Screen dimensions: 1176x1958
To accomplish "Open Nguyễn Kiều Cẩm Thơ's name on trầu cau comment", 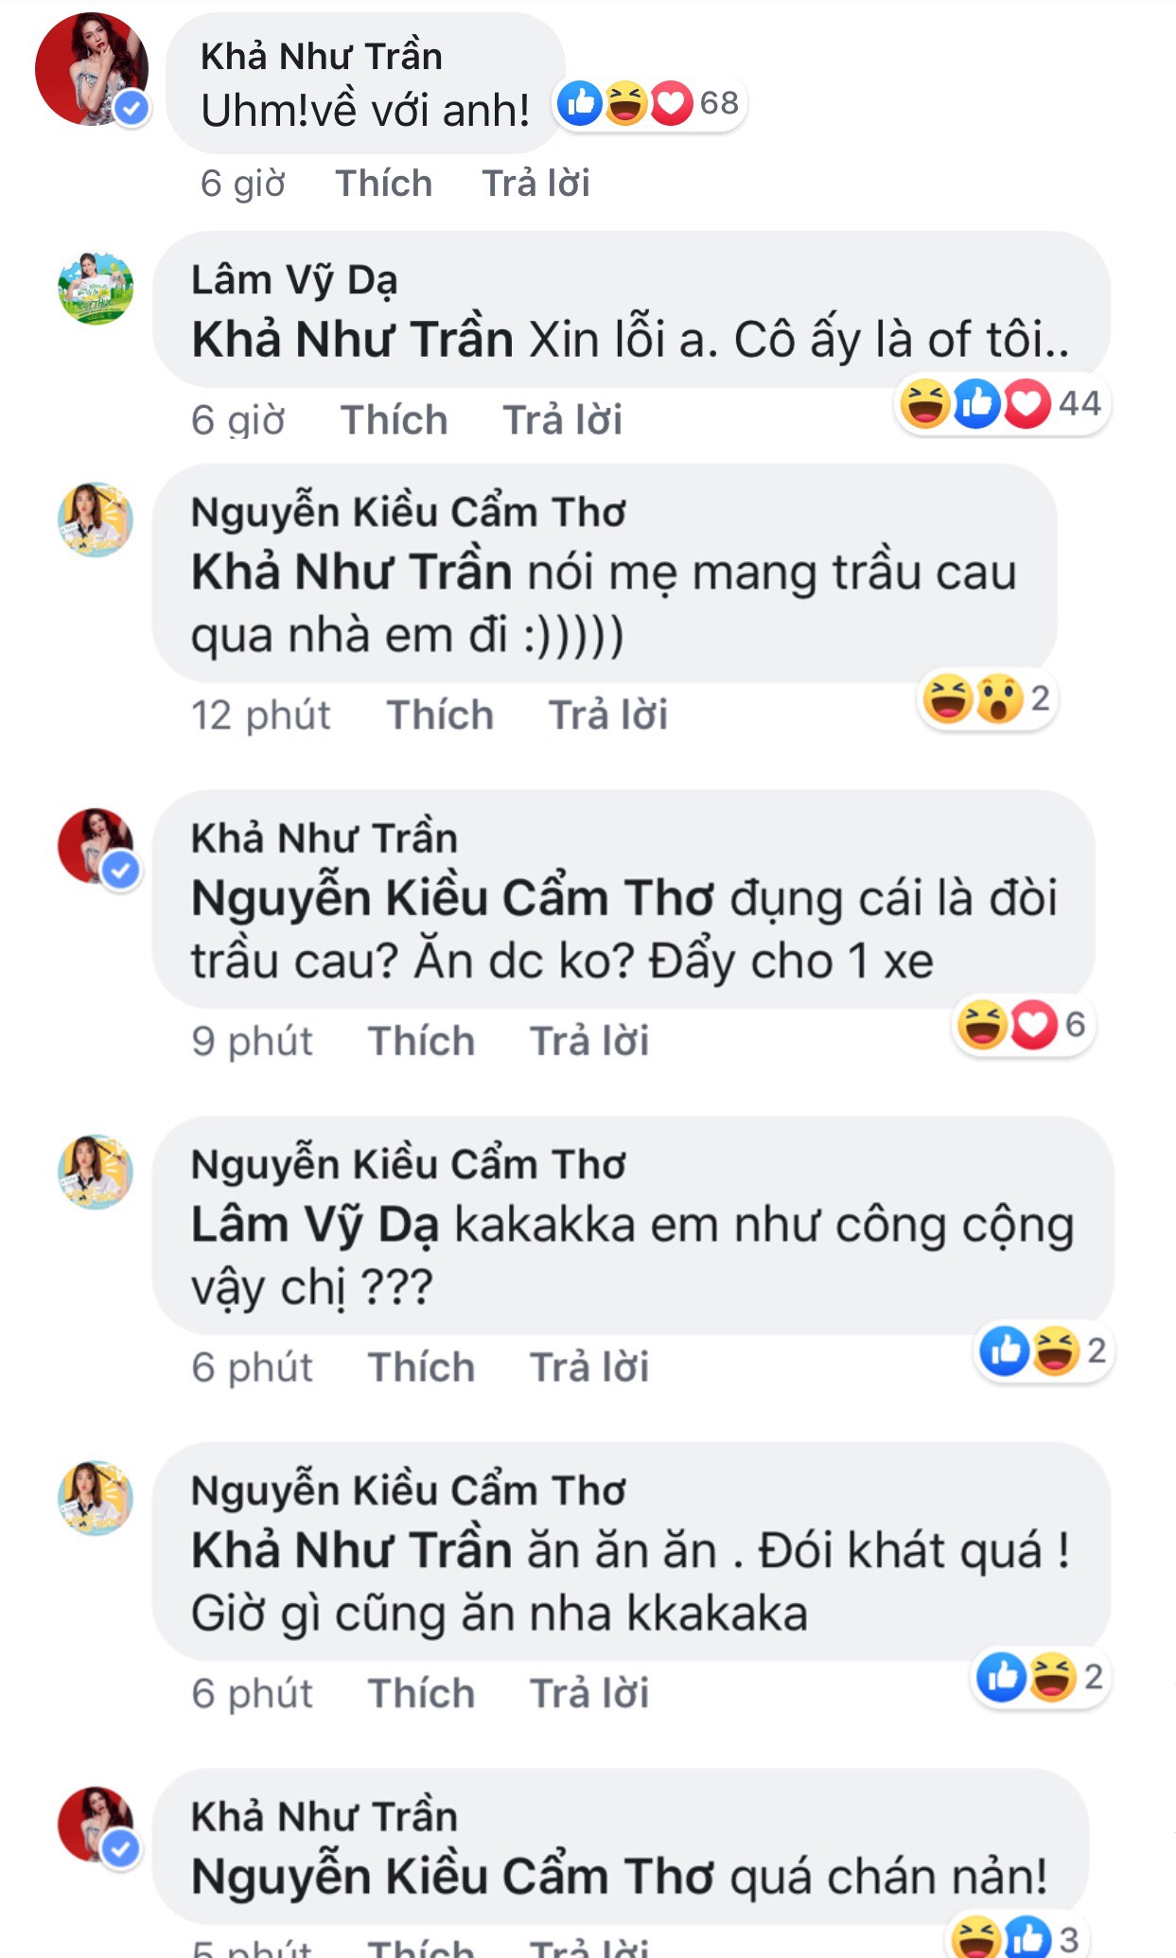I will (408, 512).
